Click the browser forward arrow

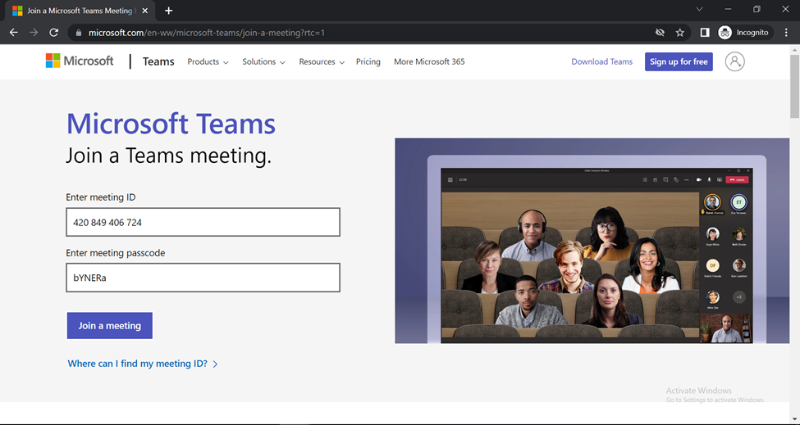[x=34, y=33]
